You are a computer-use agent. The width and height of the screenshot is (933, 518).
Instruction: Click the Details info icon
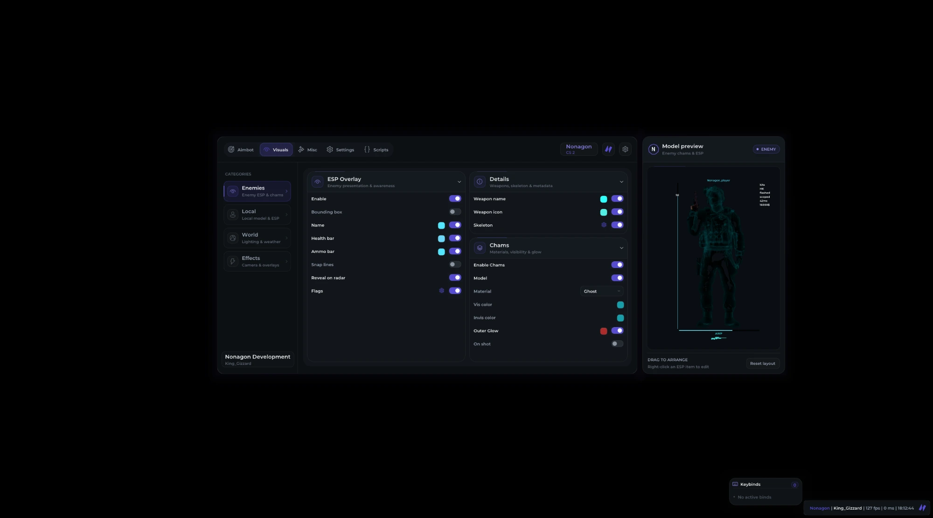480,182
